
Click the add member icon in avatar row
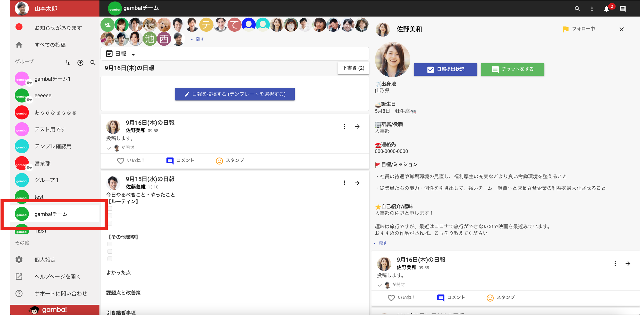pos(107,25)
